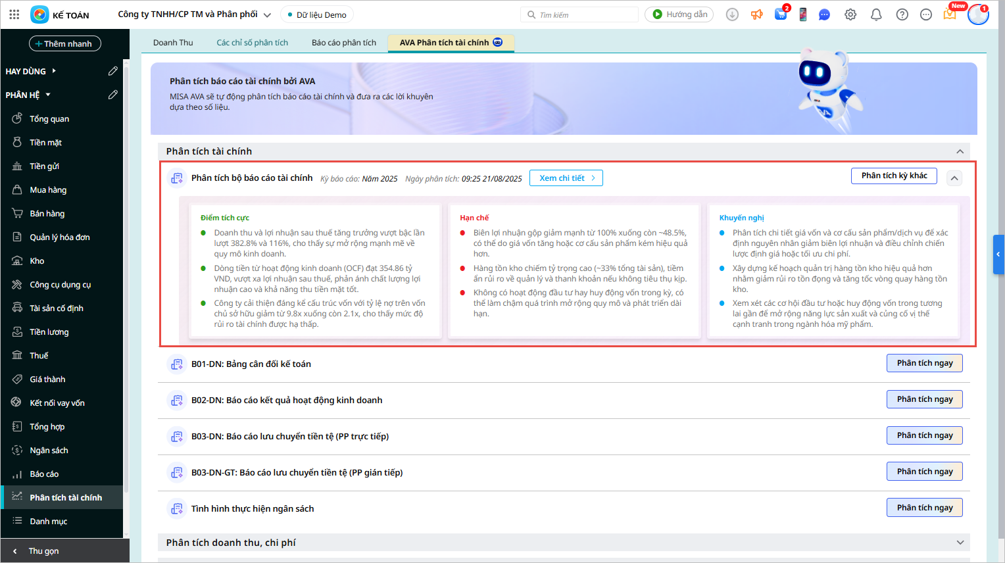Open the app launcher grid icon

tap(14, 14)
